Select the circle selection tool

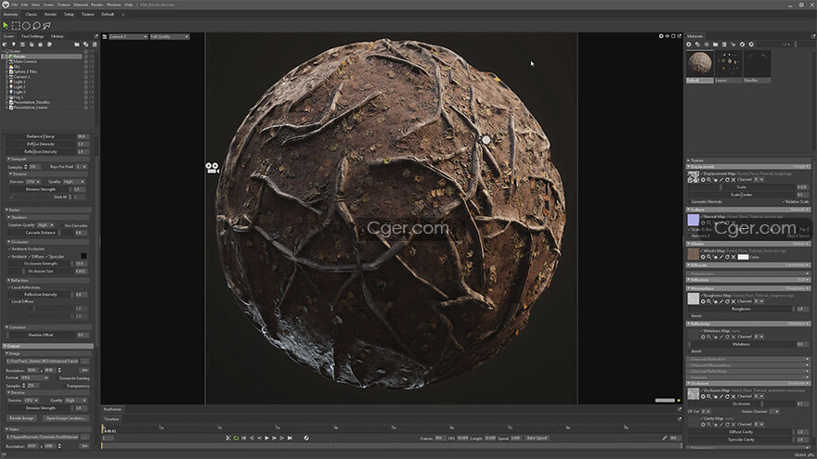pos(26,25)
